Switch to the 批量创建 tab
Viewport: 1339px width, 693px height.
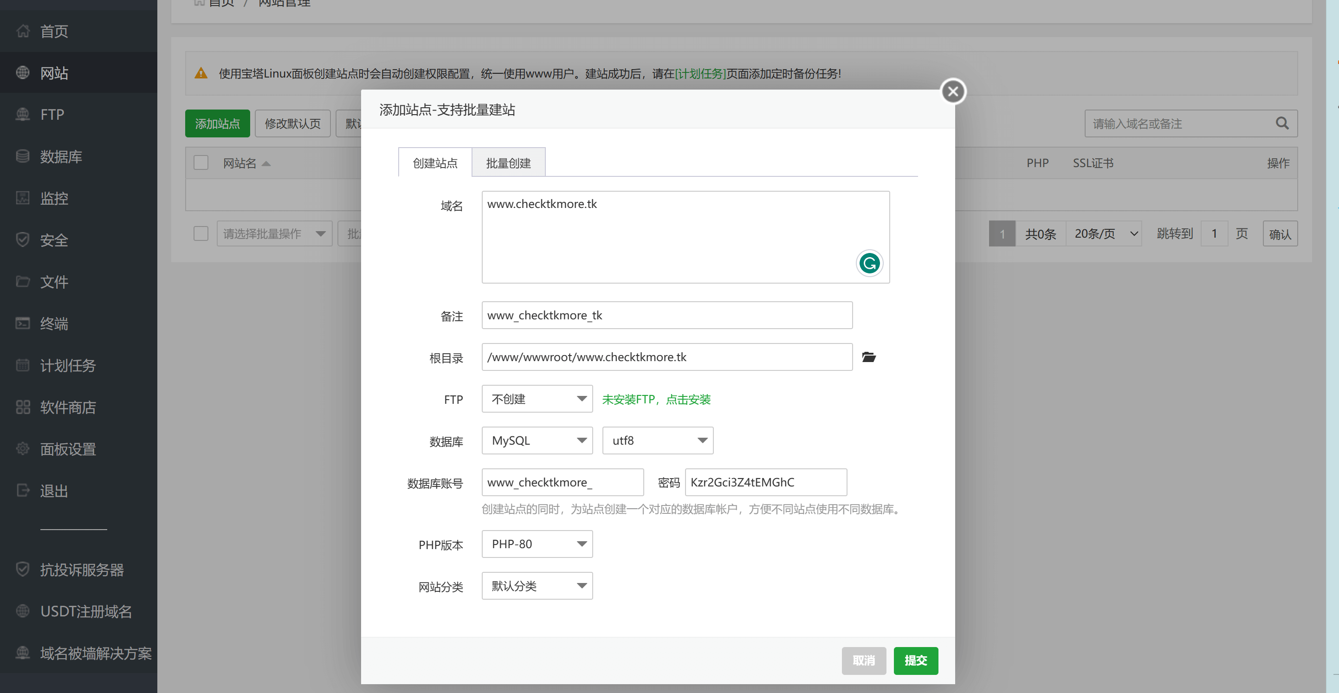point(508,163)
